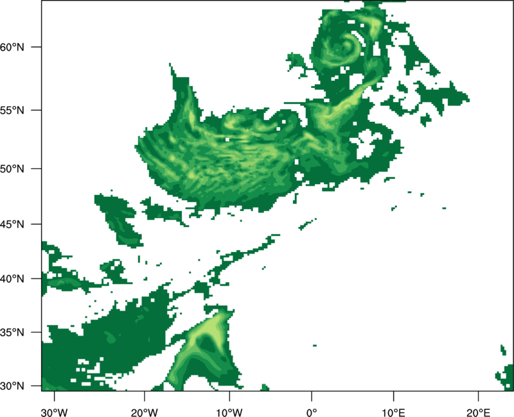The height and width of the screenshot is (417, 514).
Task: Click the 0° longitude label
Action: pyautogui.click(x=312, y=413)
